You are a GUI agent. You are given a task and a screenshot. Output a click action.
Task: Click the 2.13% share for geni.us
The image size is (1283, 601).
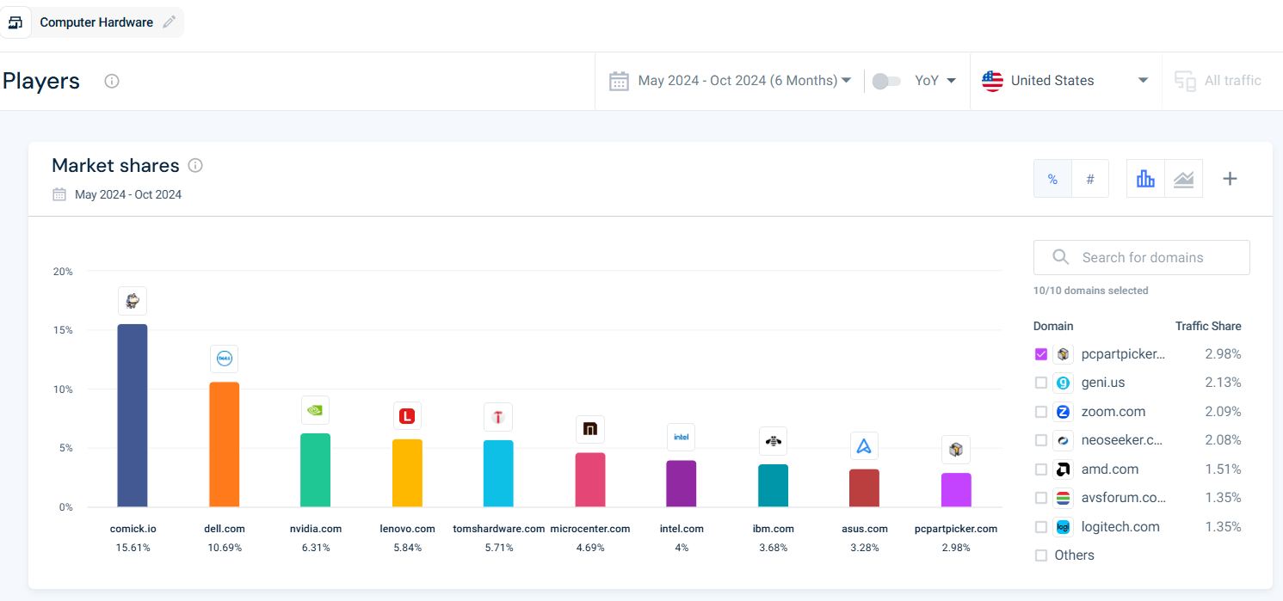click(1224, 383)
